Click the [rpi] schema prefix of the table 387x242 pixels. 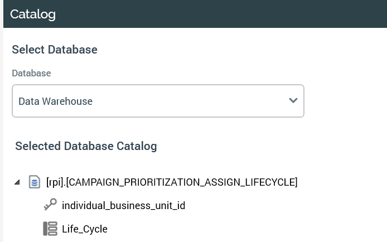point(55,182)
